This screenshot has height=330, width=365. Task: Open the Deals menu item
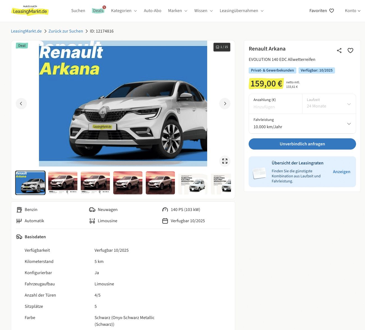pyautogui.click(x=98, y=11)
